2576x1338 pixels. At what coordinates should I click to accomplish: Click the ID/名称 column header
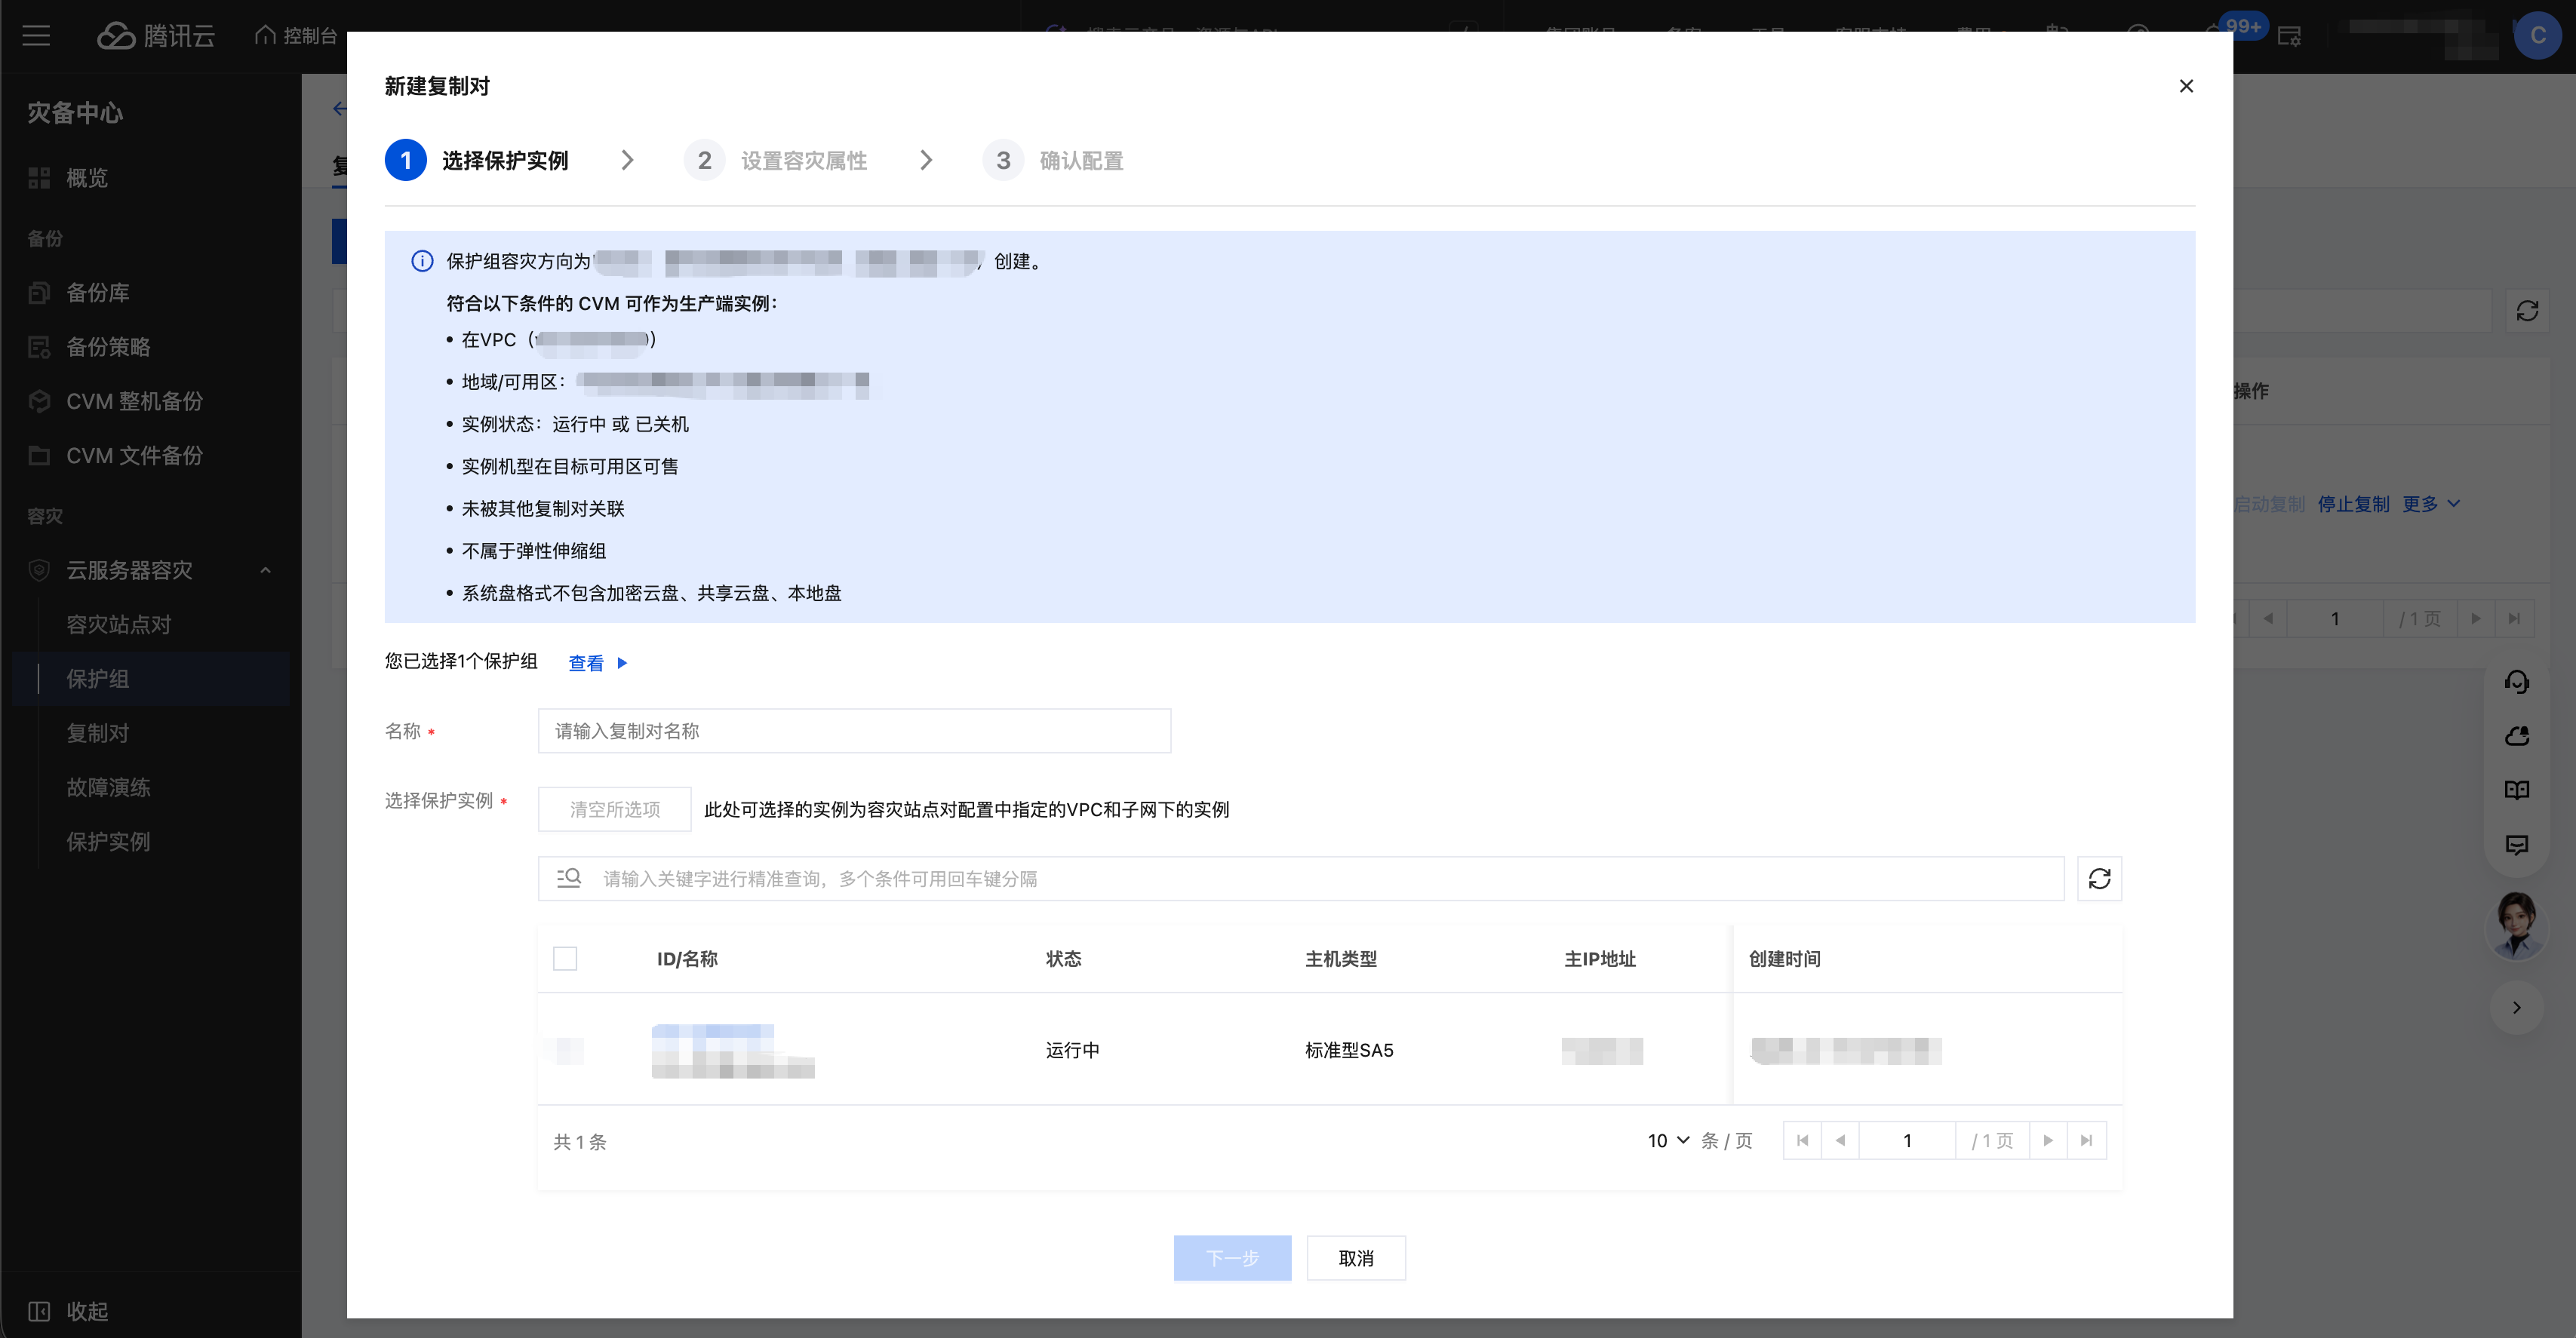687,959
